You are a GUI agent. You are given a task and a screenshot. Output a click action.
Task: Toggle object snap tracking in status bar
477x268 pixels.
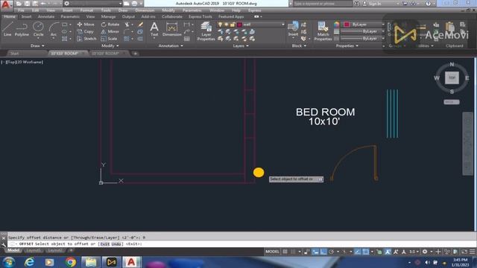358,252
